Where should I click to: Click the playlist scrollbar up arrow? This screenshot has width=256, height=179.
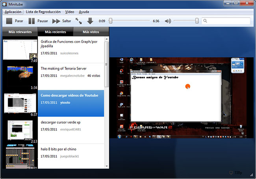(107, 39)
